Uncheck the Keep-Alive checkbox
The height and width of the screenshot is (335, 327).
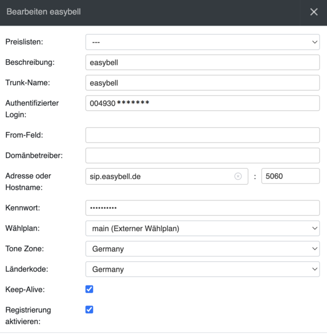(x=89, y=289)
